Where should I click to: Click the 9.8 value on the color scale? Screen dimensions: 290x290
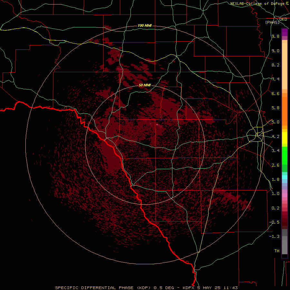[275, 36]
